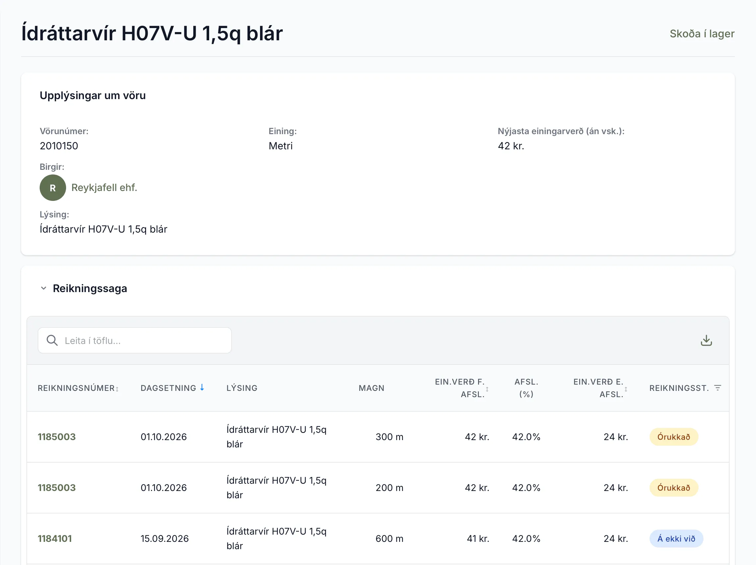Click the search magnifier icon

52,340
